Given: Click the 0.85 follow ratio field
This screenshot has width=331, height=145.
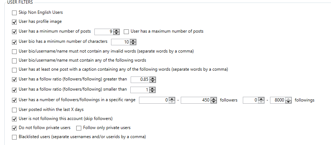Looking at the screenshot, I should [140, 80].
